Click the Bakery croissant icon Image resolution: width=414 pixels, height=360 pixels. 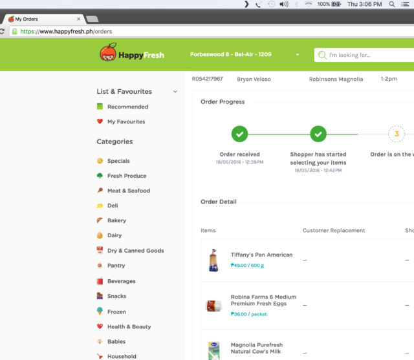click(100, 220)
